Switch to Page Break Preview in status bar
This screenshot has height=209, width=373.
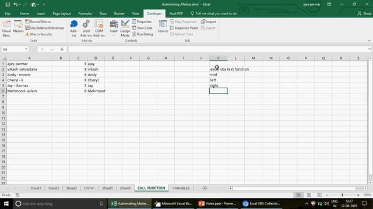click(x=319, y=195)
